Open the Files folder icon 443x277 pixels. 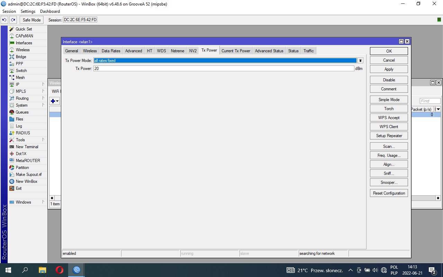(x=12, y=119)
